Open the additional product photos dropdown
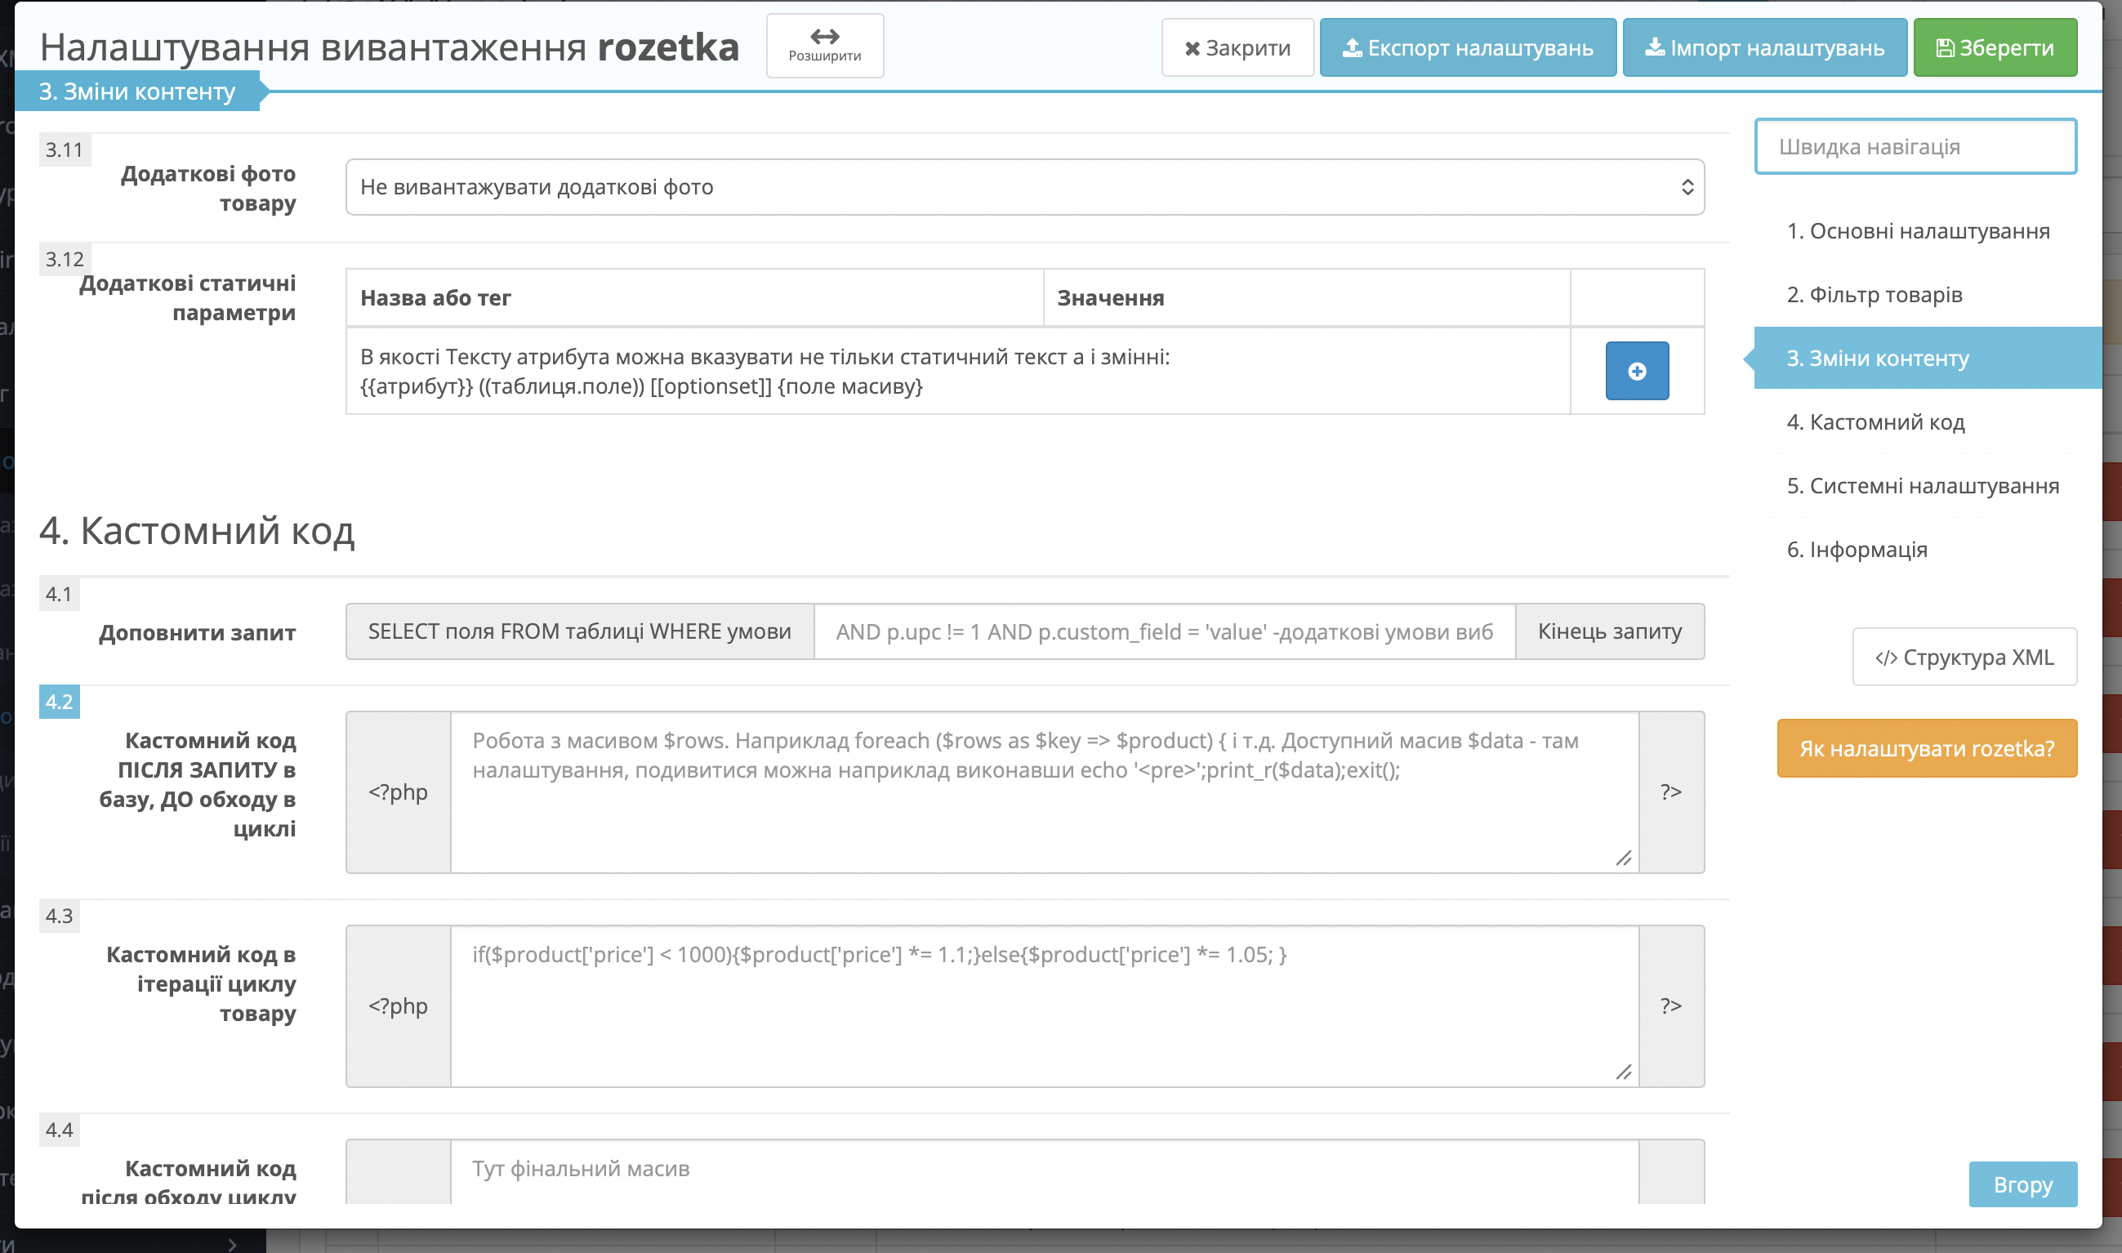Image resolution: width=2122 pixels, height=1253 pixels. tap(1025, 186)
